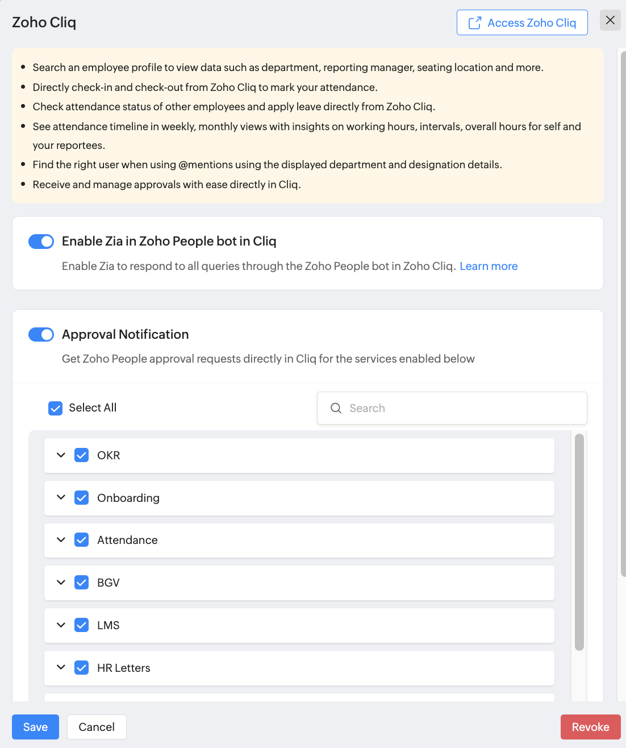Viewport: 626px width, 748px height.
Task: Click the Save button
Action: tap(35, 727)
